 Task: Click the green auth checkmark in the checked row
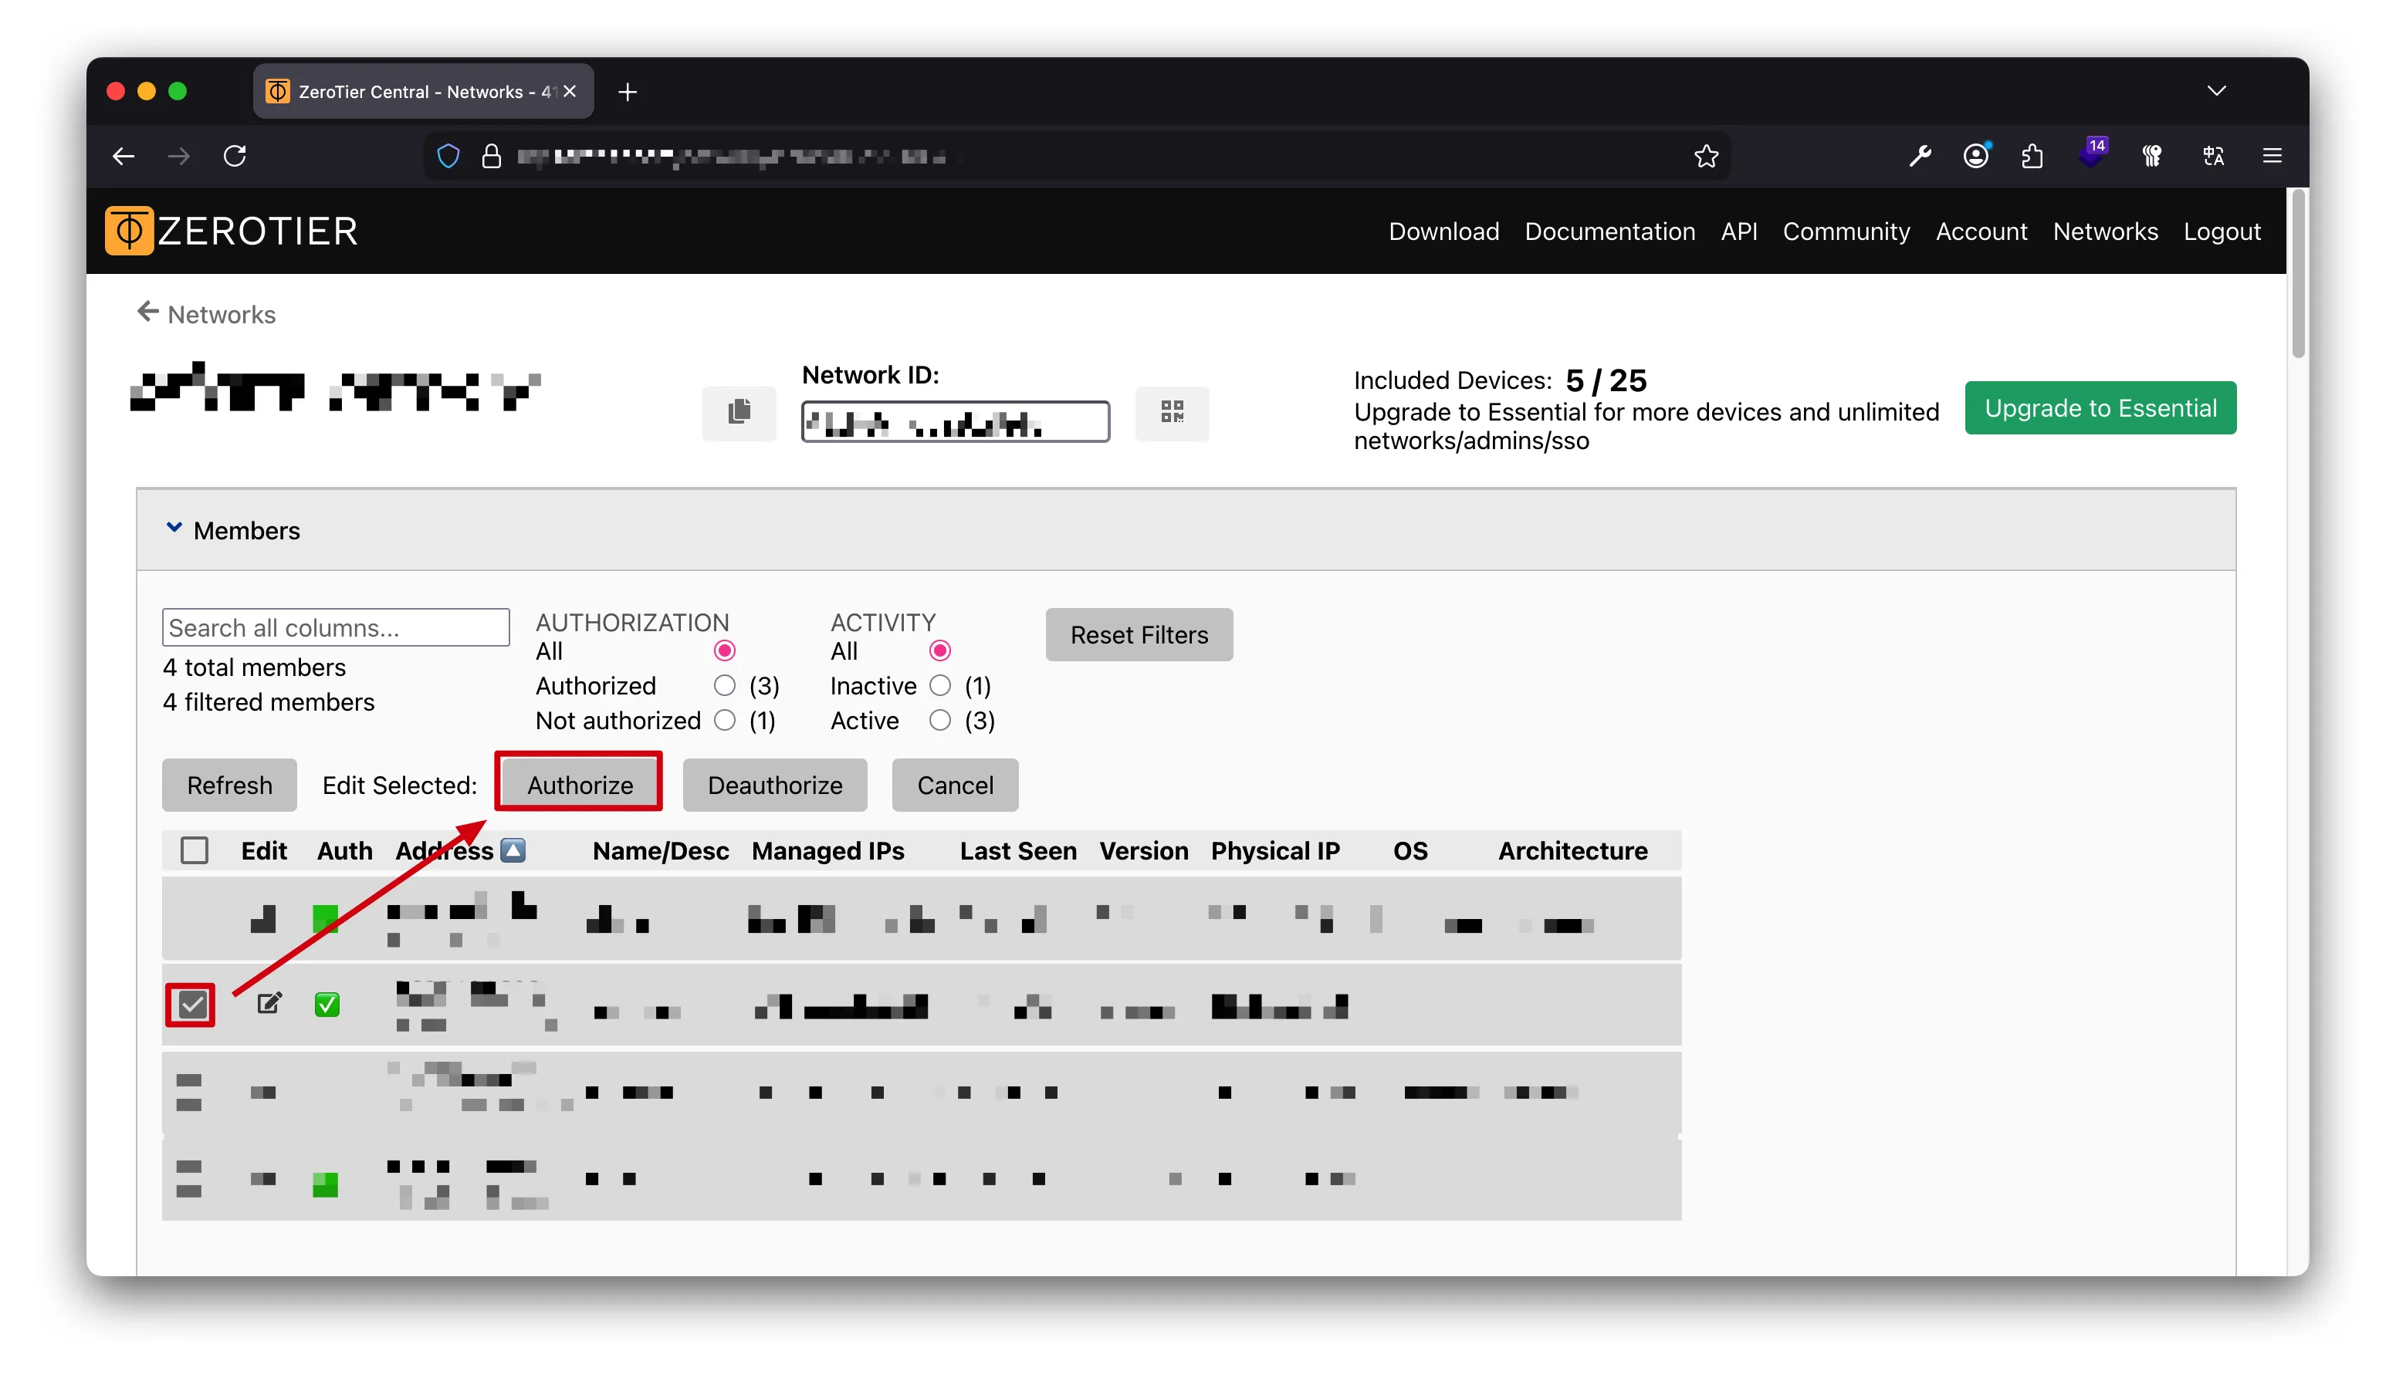pos(327,1005)
